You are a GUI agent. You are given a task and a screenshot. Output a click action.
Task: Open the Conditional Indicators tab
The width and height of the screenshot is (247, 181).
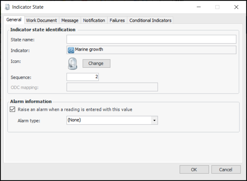(x=150, y=20)
